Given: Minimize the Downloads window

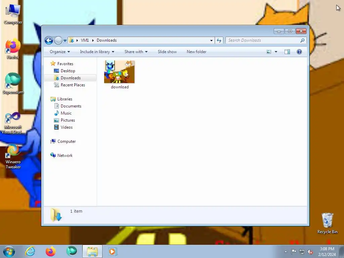Looking at the screenshot, I should pyautogui.click(x=279, y=31).
